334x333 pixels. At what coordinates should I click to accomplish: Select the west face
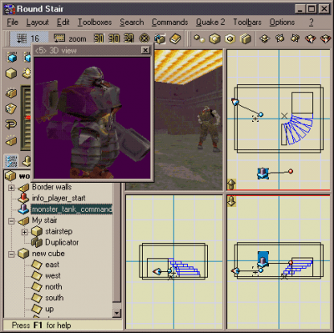tap(53, 275)
